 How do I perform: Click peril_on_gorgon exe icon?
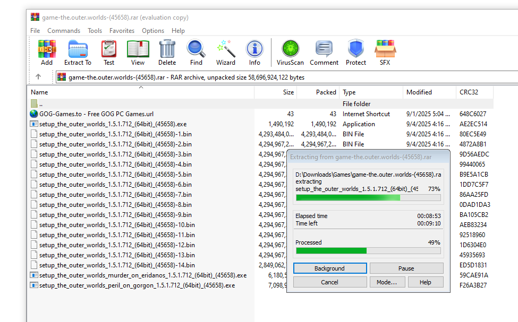[x=33, y=285]
